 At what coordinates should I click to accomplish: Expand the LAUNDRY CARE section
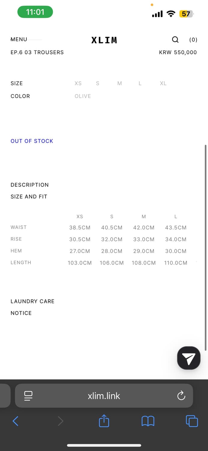click(32, 301)
